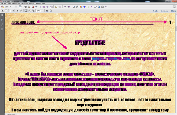Open Signatures side panel

coord(2,29)
